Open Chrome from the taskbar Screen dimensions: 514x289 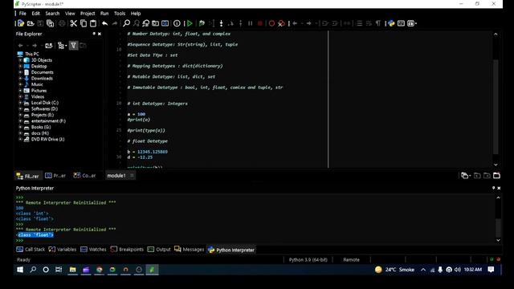pyautogui.click(x=100, y=270)
